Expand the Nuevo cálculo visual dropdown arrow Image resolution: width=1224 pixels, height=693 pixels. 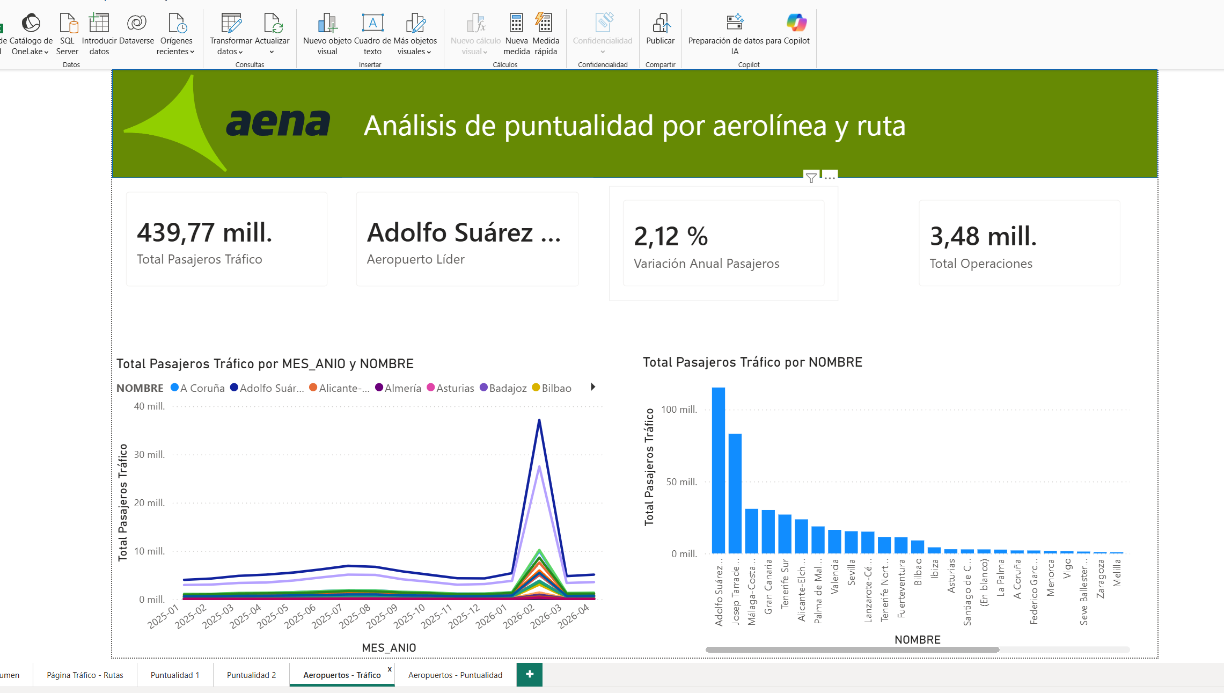pos(485,52)
